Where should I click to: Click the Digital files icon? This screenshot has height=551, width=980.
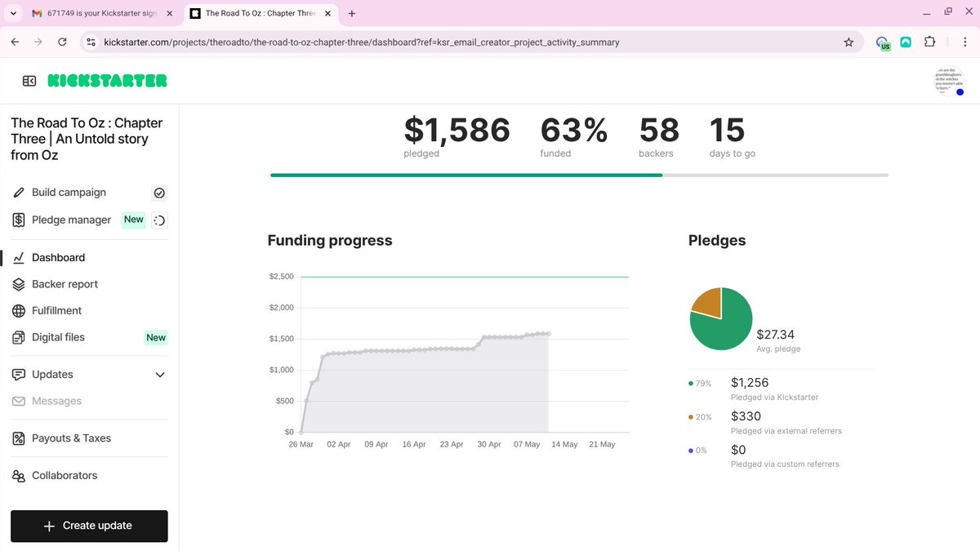click(18, 337)
